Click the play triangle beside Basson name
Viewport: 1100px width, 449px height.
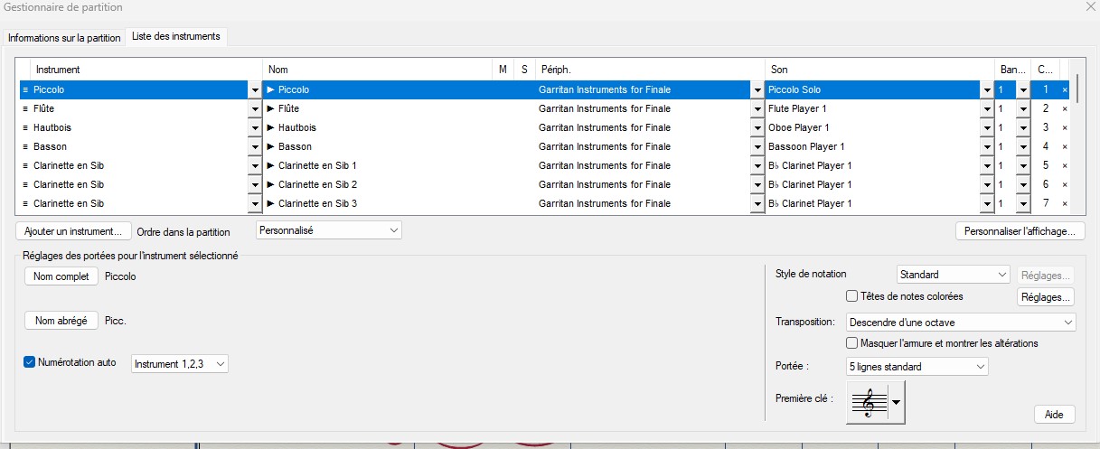(270, 147)
